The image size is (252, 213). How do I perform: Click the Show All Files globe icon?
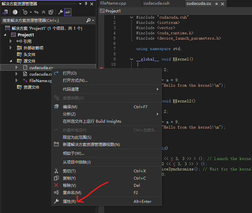tap(15, 12)
